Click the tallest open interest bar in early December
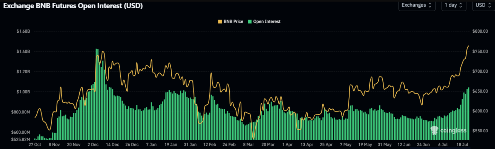The width and height of the screenshot is (495, 149). (96, 95)
